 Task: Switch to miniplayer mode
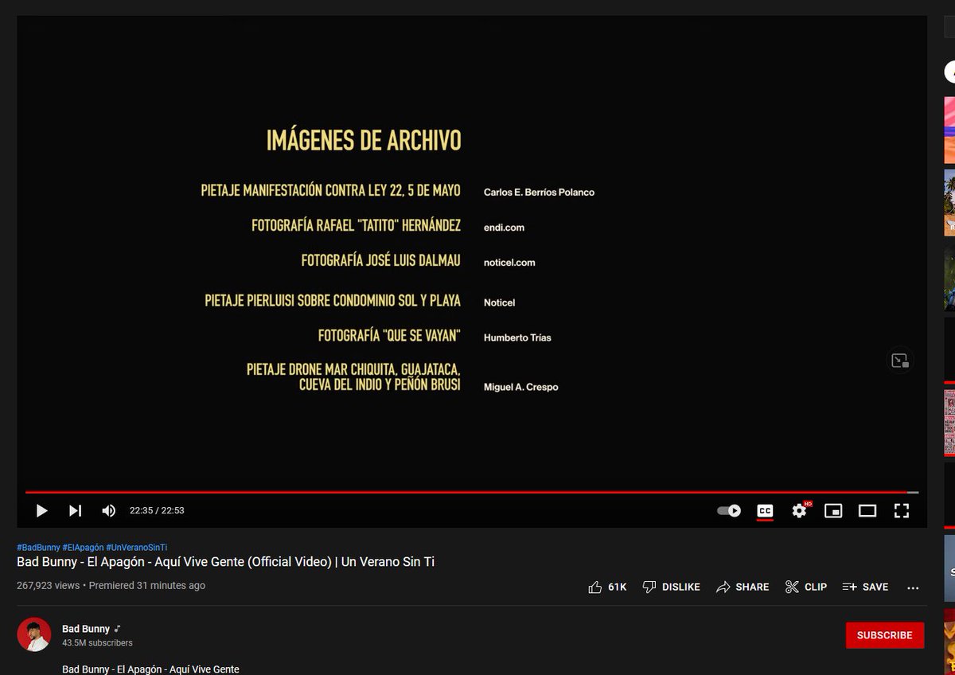click(833, 511)
